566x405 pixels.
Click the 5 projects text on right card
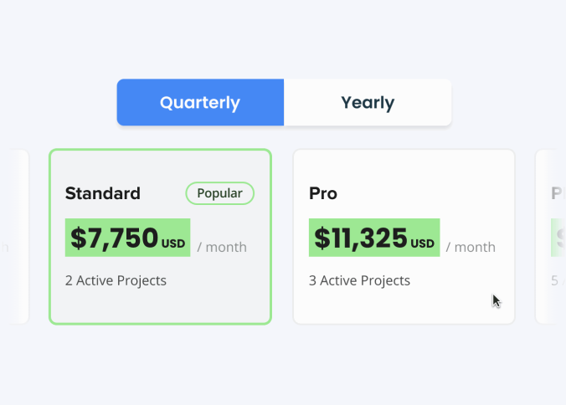click(x=558, y=280)
